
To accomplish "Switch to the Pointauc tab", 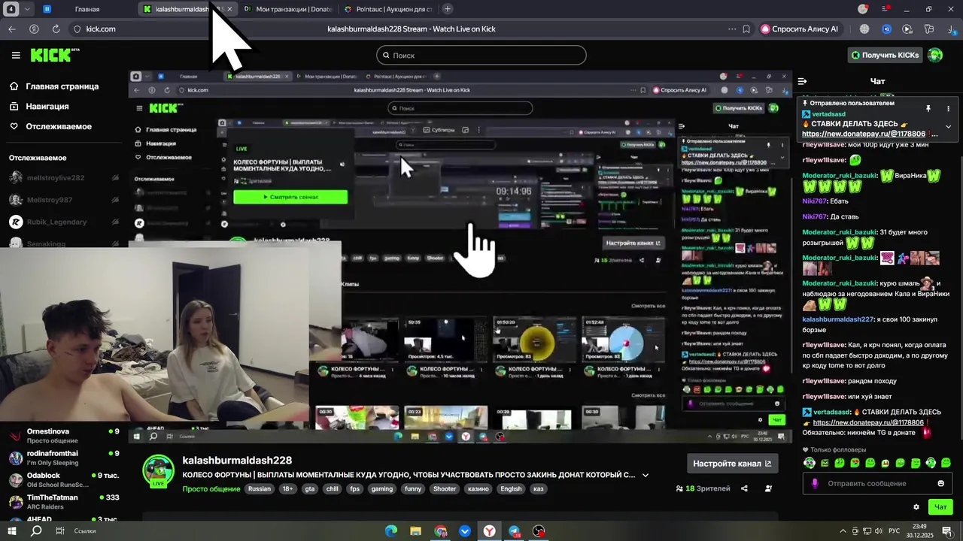I will (387, 9).
